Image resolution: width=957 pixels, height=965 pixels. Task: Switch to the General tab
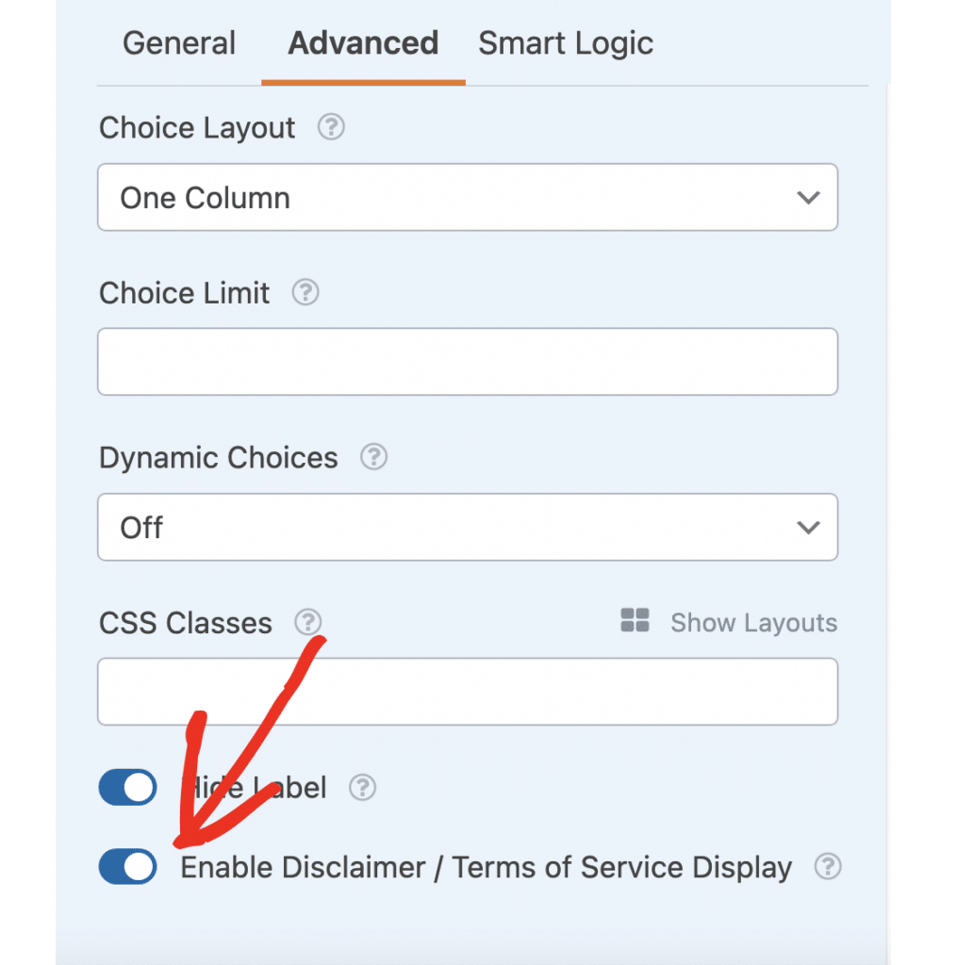click(179, 43)
